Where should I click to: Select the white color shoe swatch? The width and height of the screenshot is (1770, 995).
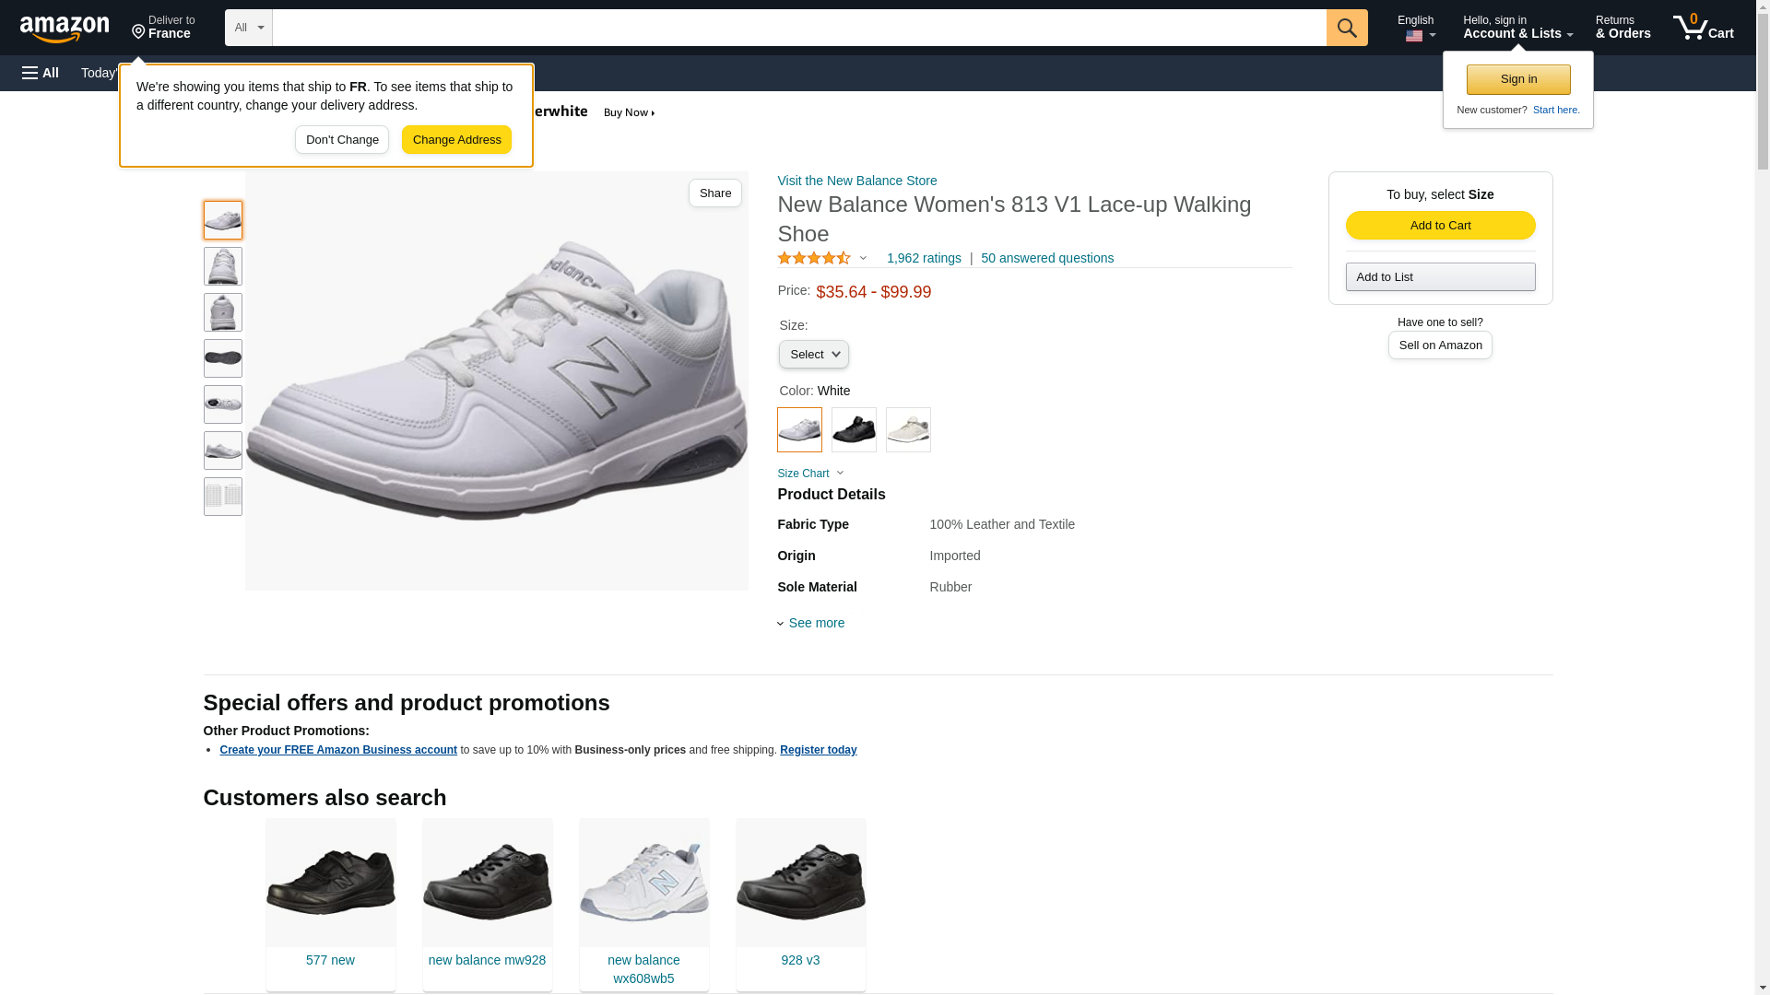pyautogui.click(x=799, y=430)
